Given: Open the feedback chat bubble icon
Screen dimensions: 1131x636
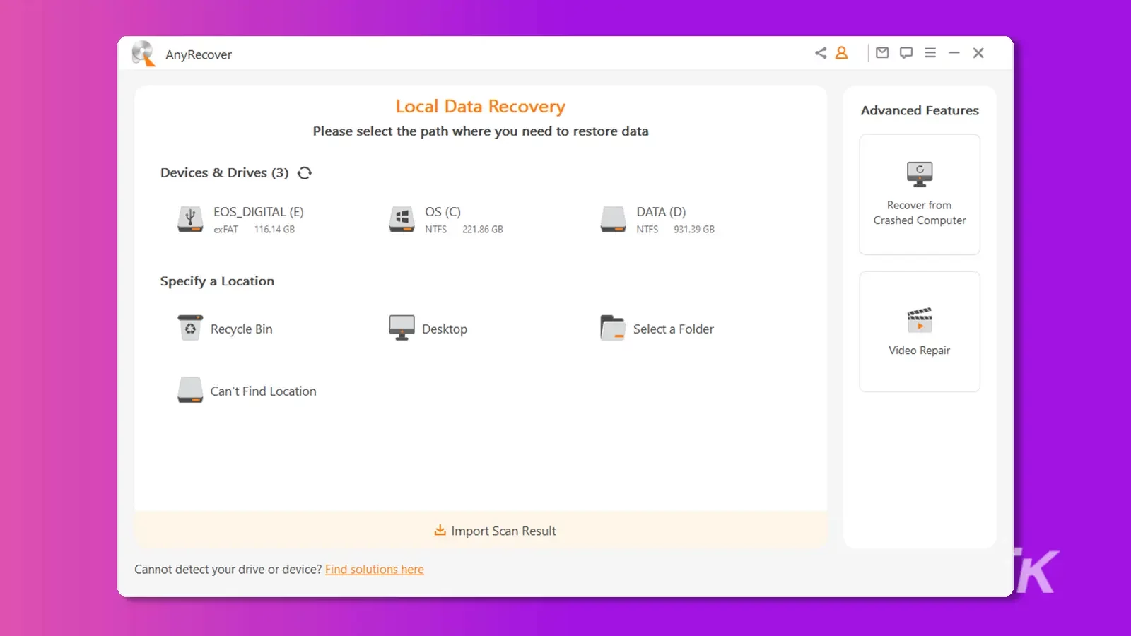Looking at the screenshot, I should [x=906, y=53].
